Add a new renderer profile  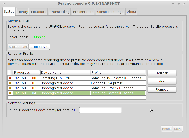(162, 81)
